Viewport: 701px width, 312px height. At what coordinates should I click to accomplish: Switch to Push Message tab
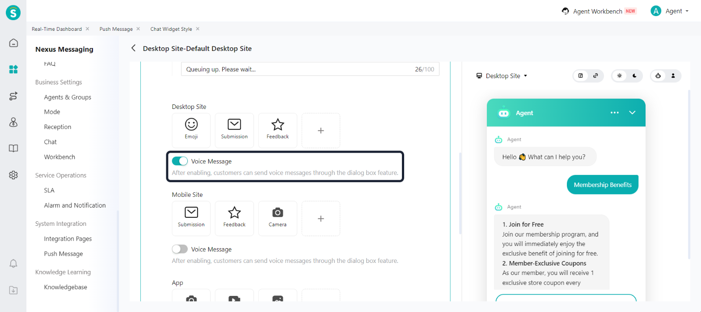tap(116, 29)
